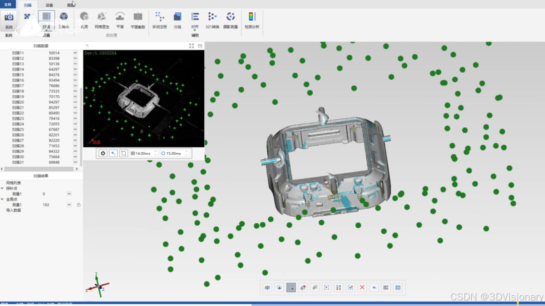Click the 14.00ms exposure input field

pos(144,153)
